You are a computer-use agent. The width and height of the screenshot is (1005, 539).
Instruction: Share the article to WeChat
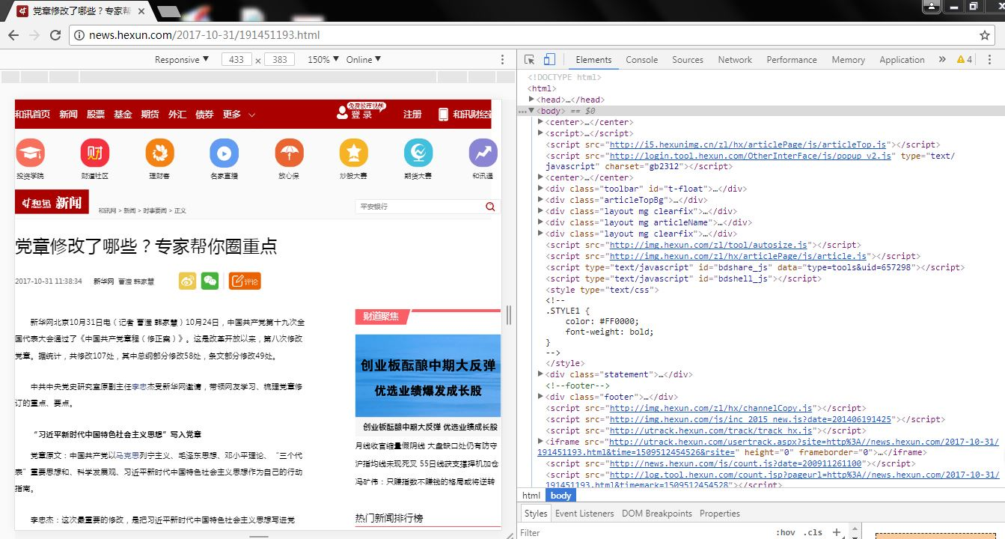[211, 281]
